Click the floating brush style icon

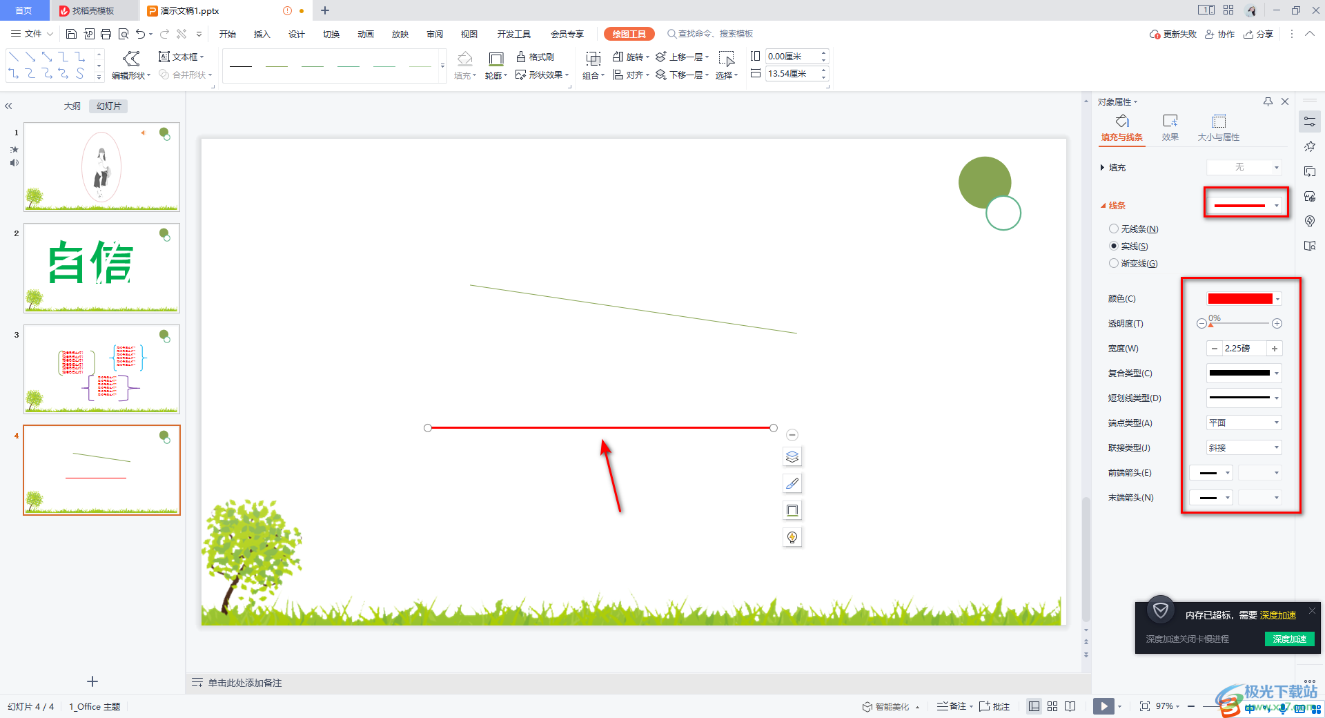click(x=792, y=483)
